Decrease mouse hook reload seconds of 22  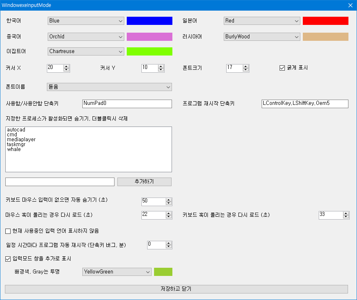(x=169, y=217)
